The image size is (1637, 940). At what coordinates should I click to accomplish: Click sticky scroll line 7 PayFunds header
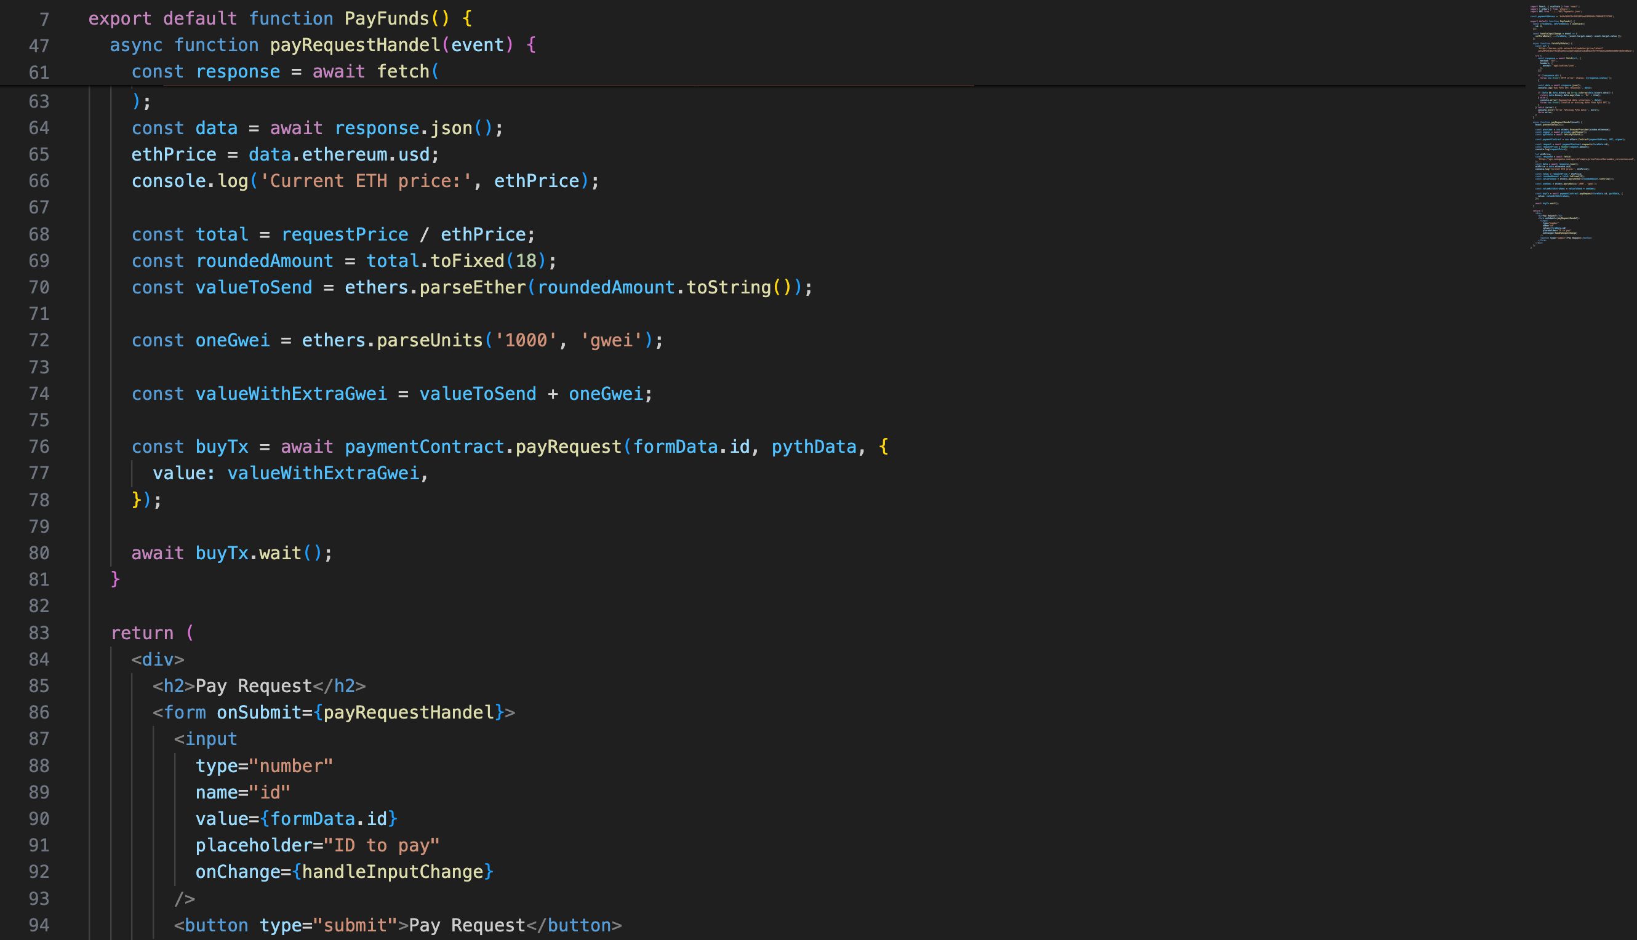tap(280, 18)
